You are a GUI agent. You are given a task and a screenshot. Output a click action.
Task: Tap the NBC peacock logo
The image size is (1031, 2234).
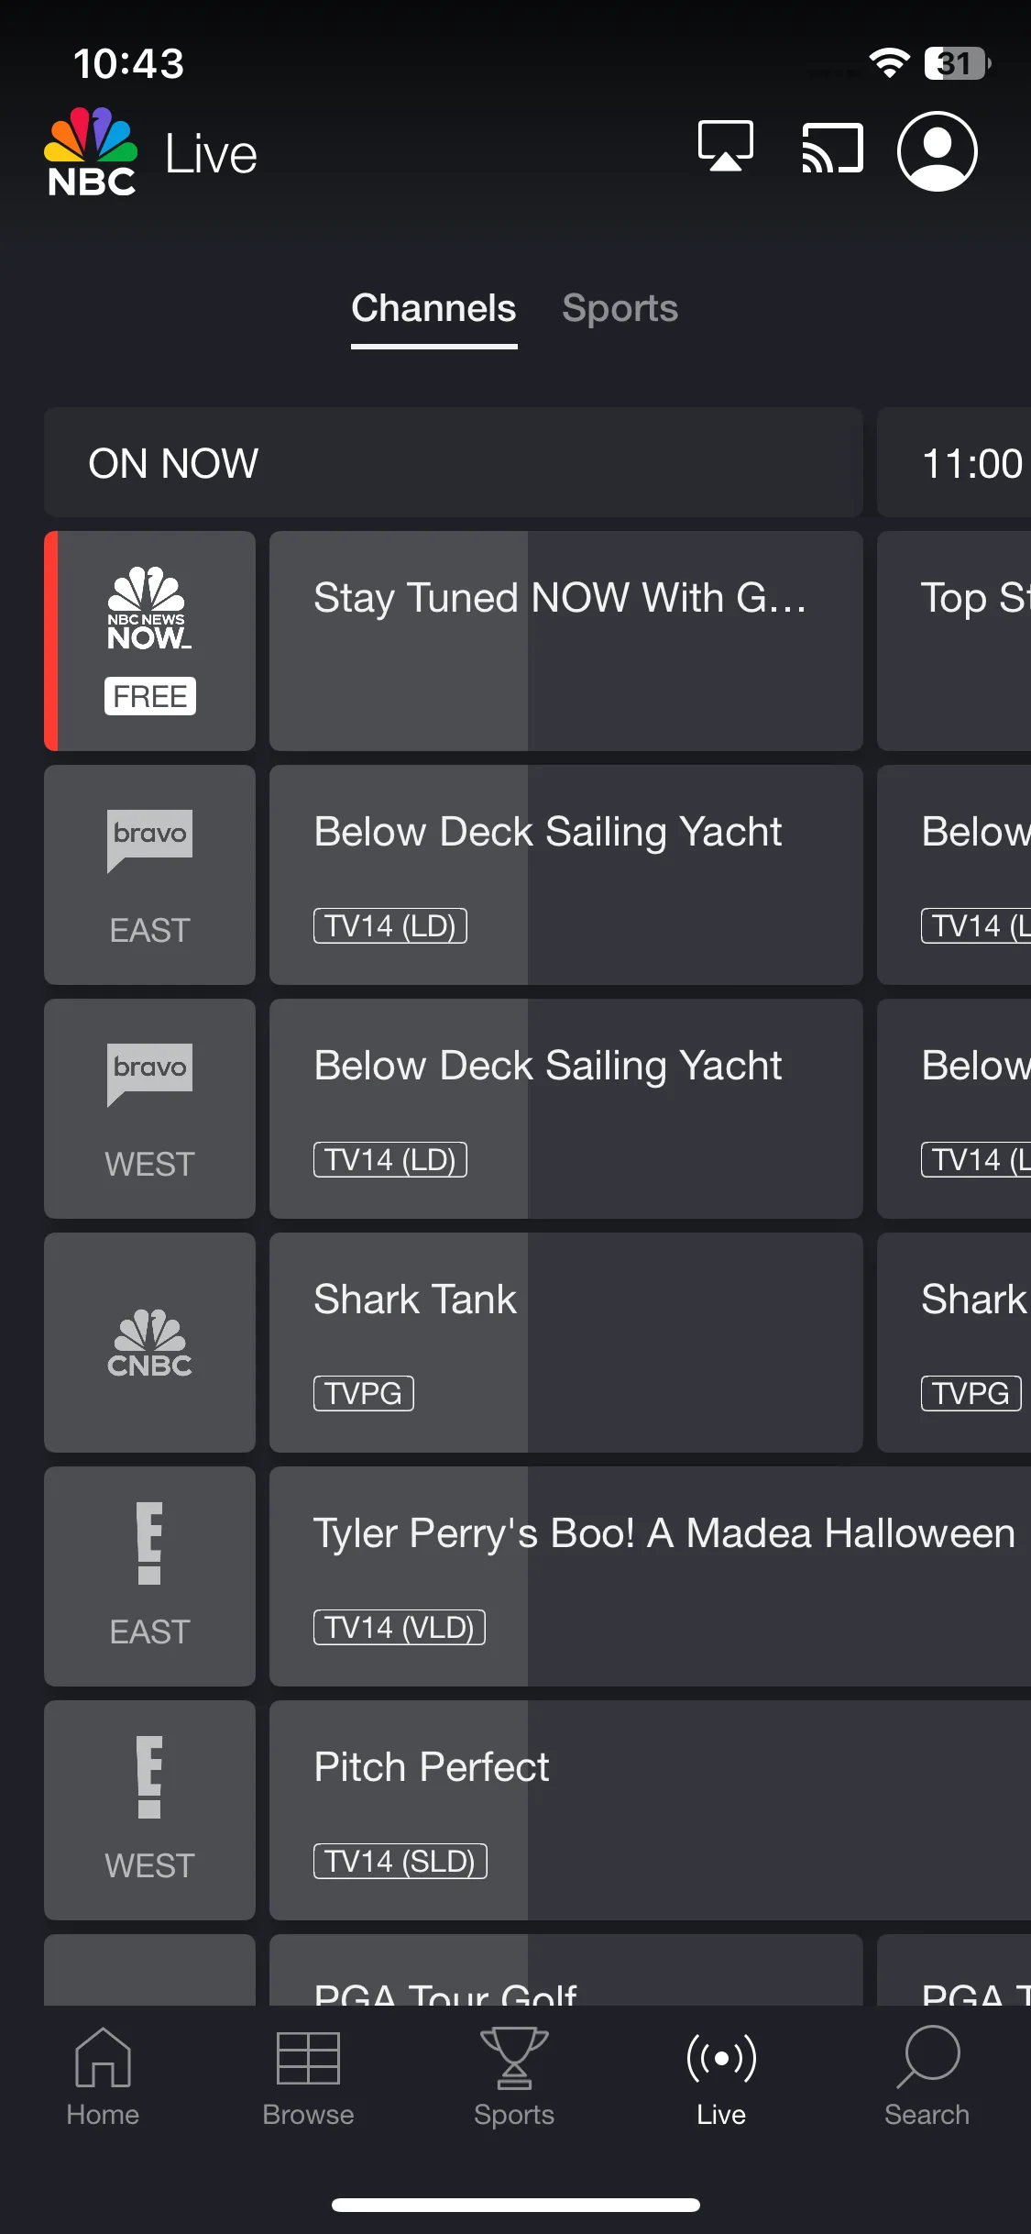91,151
